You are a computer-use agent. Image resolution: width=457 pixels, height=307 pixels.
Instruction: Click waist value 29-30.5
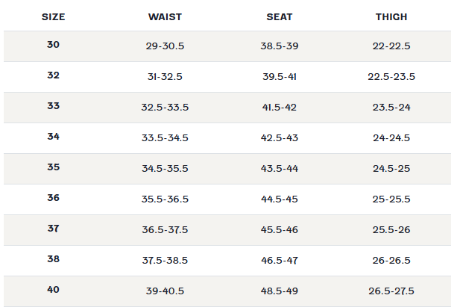(165, 46)
